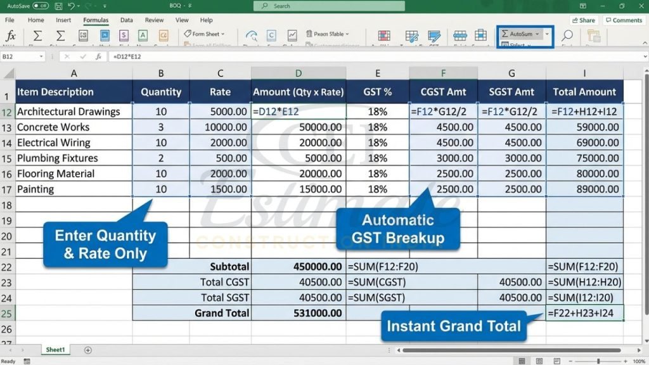Click the table icon with single blue cell
649x365 pixels.
point(480,35)
